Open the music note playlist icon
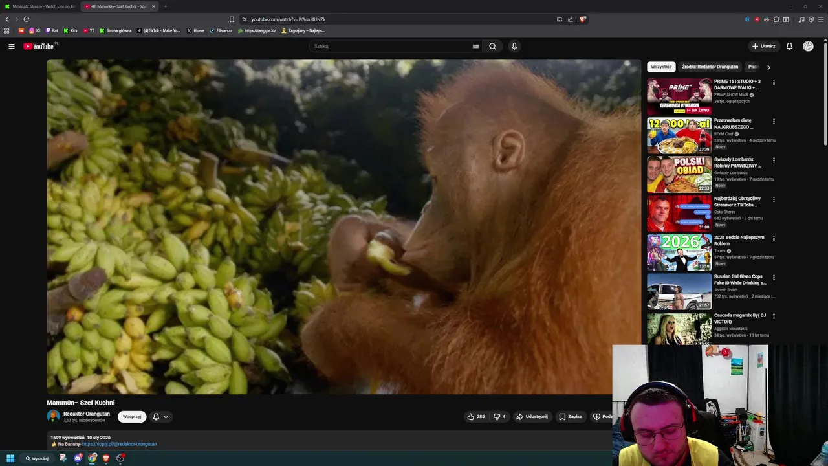Viewport: 828px width, 466px height. coord(801,19)
